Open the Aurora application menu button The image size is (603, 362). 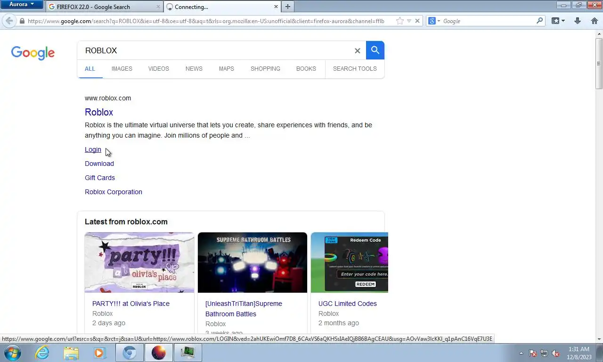tap(22, 4)
